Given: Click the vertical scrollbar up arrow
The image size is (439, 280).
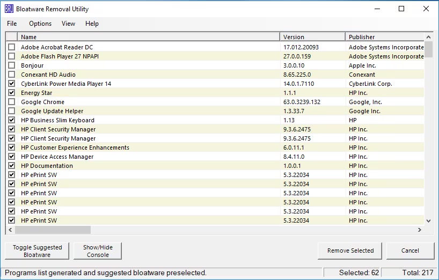Looking at the screenshot, I should tap(428, 37).
